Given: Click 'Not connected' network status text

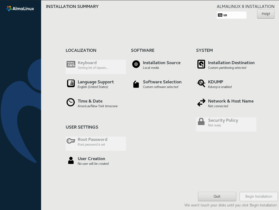Looking at the screenshot, I should 218,106.
